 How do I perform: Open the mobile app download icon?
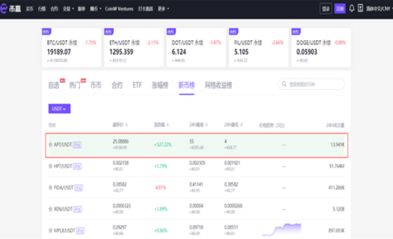pos(360,8)
